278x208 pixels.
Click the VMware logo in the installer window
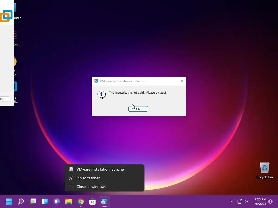6,16
